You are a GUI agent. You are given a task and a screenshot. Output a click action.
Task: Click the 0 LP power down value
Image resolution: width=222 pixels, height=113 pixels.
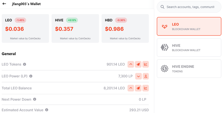click(x=143, y=99)
